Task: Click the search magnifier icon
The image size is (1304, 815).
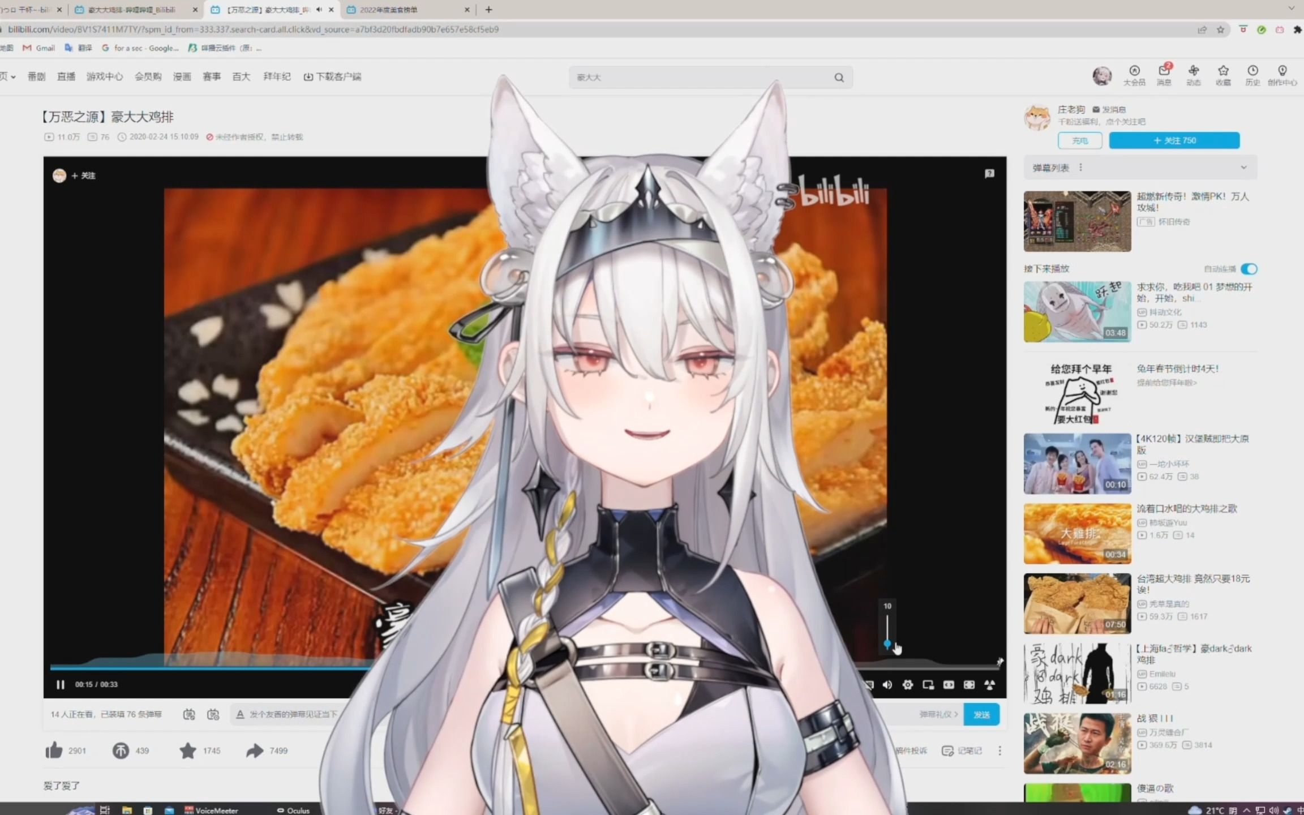Action: point(839,78)
